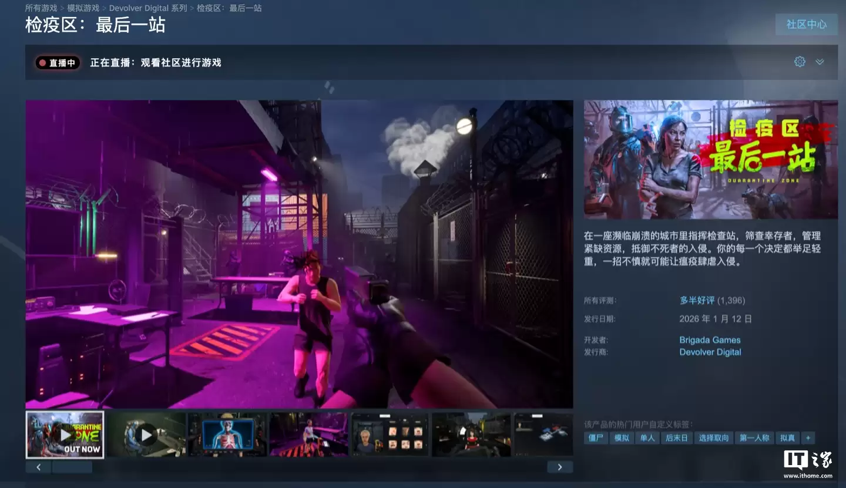Open the inventory screenshot thumbnail
Screen dimensions: 846x488
pos(390,434)
